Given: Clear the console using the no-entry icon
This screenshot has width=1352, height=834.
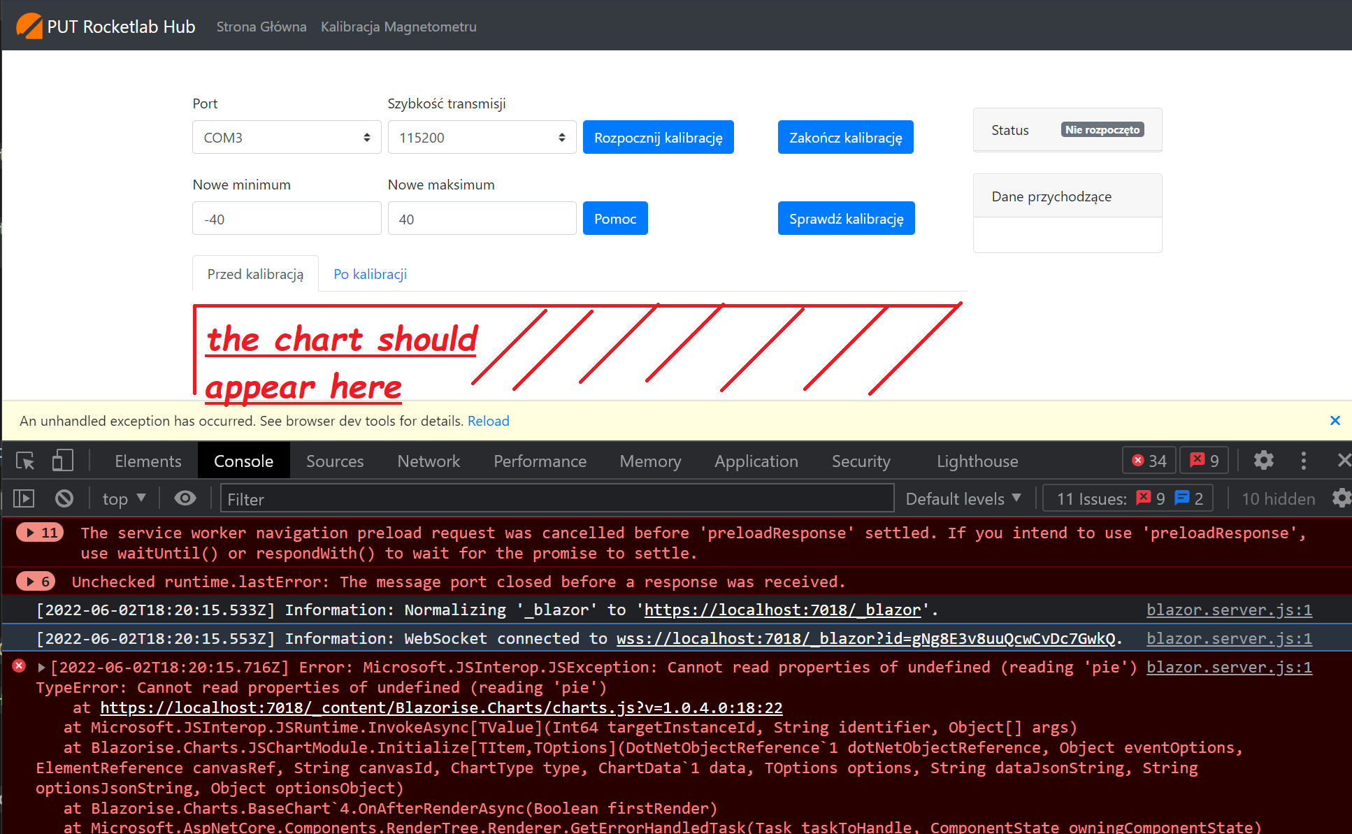Looking at the screenshot, I should pos(64,498).
